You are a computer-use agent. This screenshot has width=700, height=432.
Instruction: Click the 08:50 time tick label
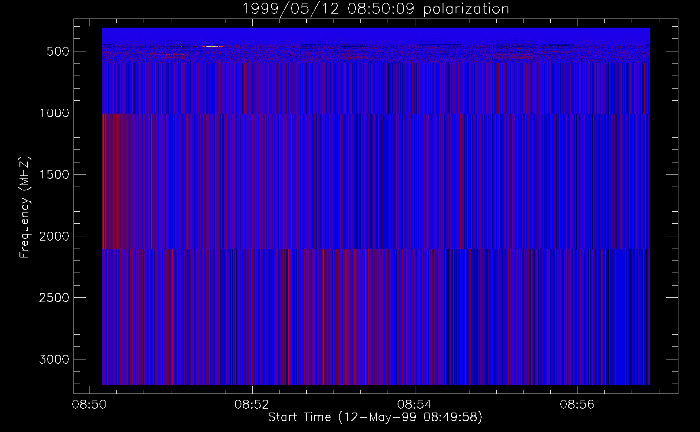pyautogui.click(x=90, y=405)
